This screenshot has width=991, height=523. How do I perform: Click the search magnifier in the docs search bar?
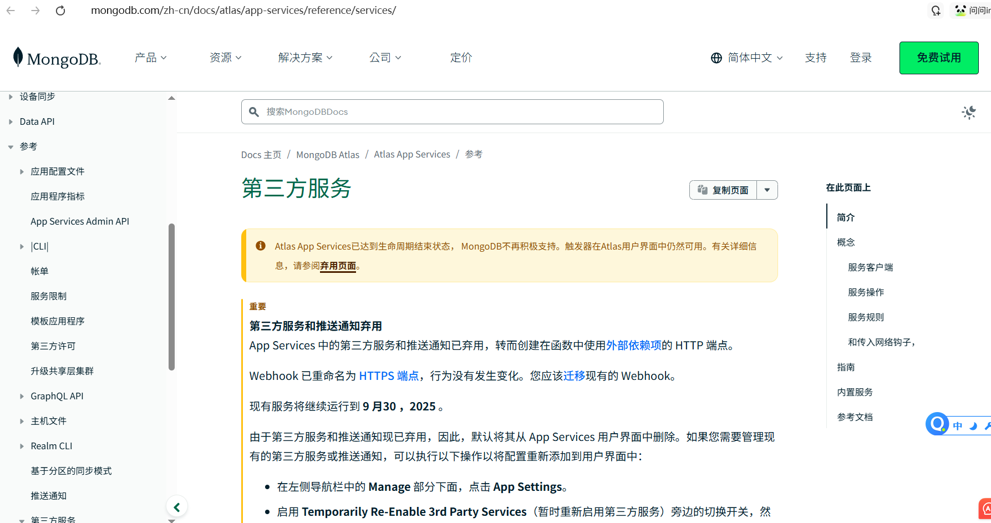254,111
